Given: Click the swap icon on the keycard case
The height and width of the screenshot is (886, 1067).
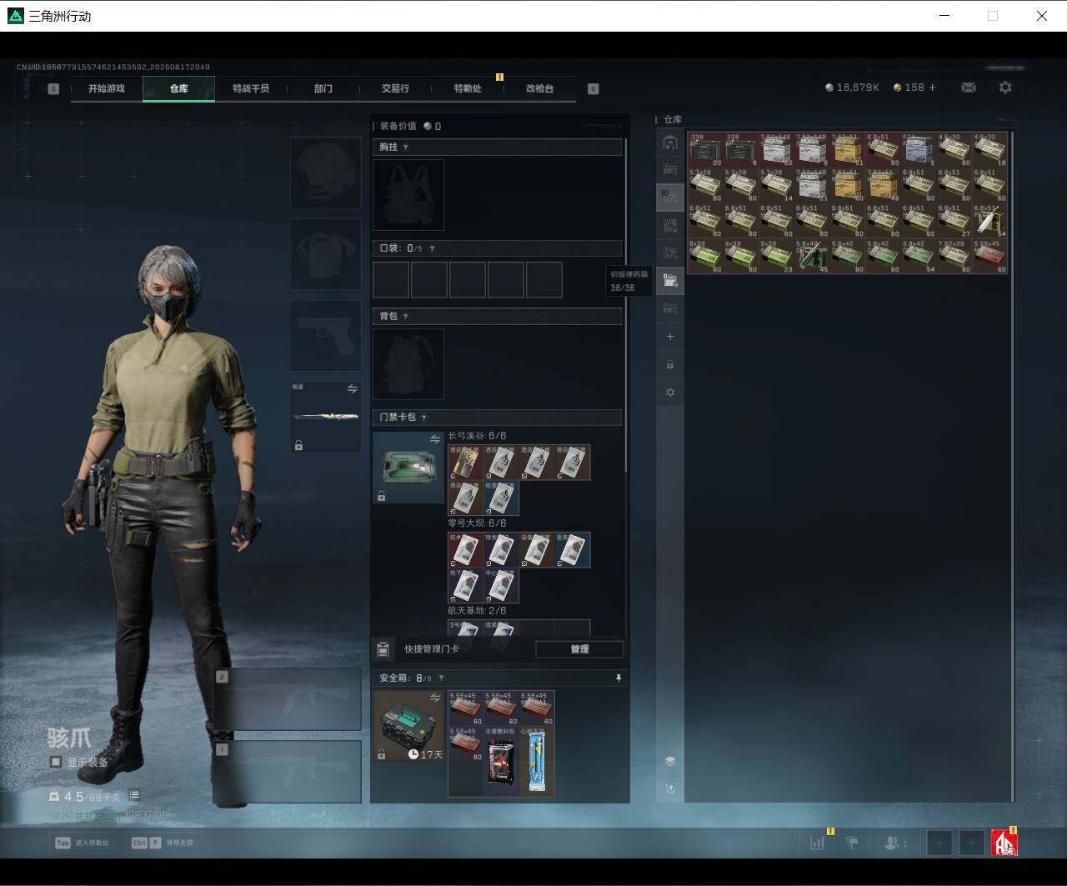Looking at the screenshot, I should 434,439.
